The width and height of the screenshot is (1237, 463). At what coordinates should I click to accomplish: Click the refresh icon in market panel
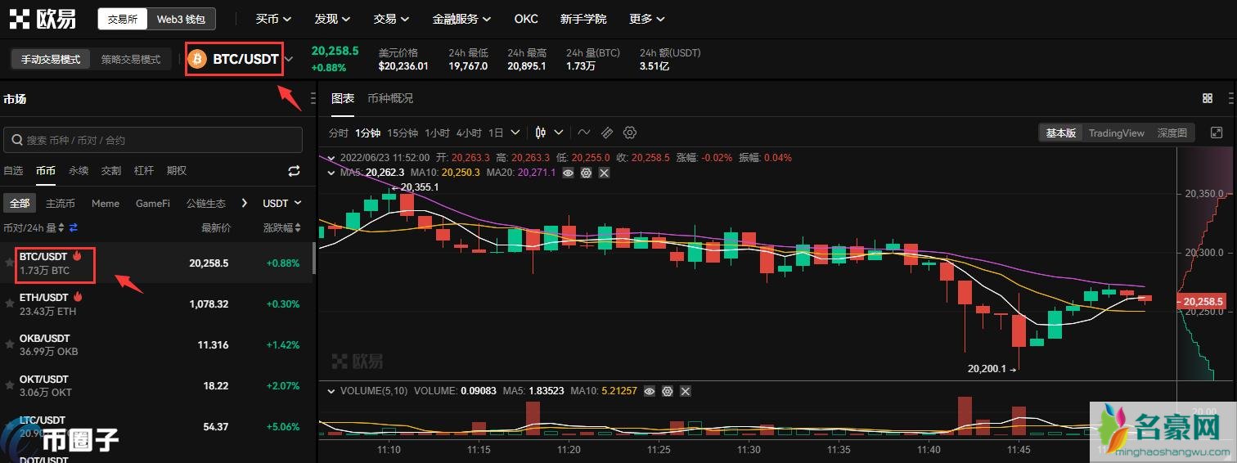click(295, 171)
